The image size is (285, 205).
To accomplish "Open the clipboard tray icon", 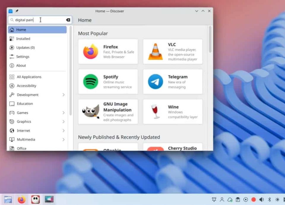I will pos(238,200).
